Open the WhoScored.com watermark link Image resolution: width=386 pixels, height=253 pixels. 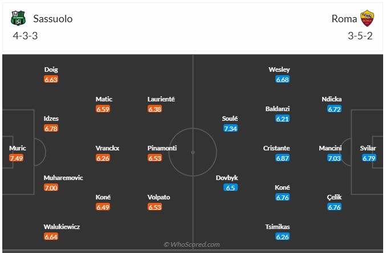(x=192, y=244)
